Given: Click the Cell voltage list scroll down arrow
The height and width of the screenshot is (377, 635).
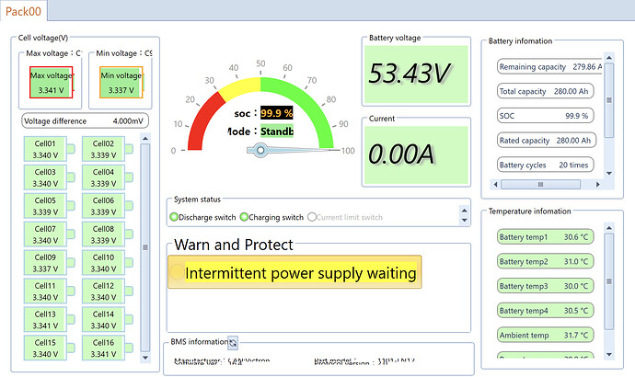Looking at the screenshot, I should 145,358.
